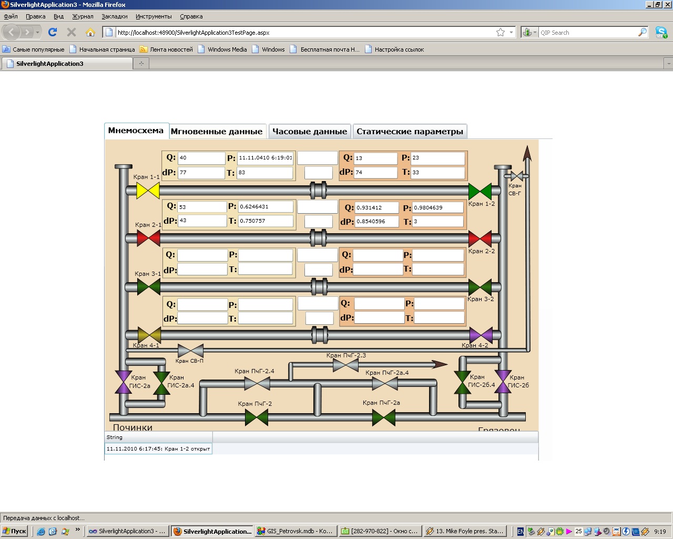
Task: Click the yellow Кран 1-1 valve
Action: [x=148, y=191]
